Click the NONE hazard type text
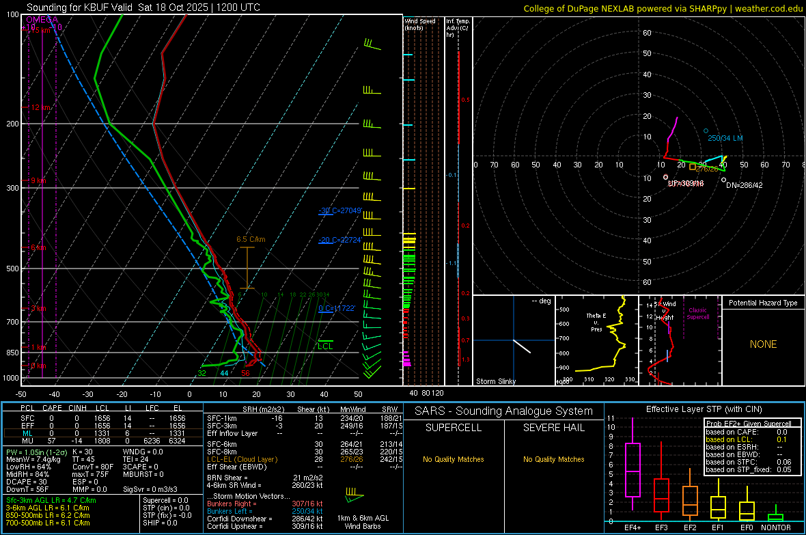The width and height of the screenshot is (806, 535). click(x=763, y=344)
